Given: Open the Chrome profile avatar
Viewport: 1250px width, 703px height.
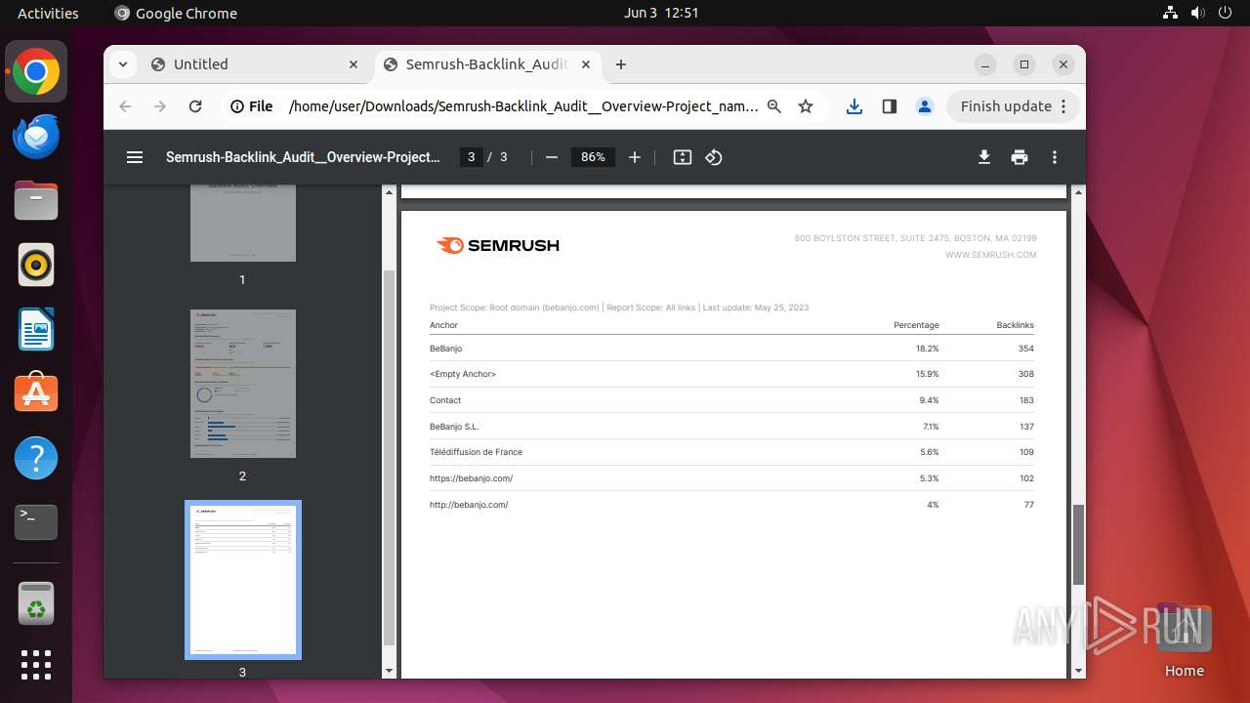Looking at the screenshot, I should pos(925,106).
